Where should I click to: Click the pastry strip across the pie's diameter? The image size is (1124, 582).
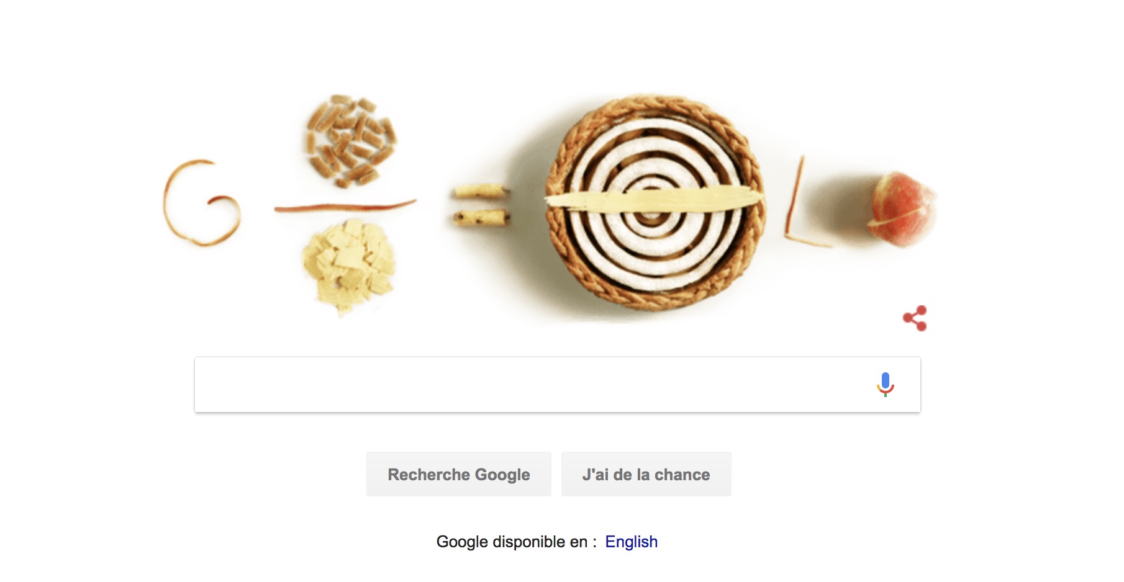point(654,200)
